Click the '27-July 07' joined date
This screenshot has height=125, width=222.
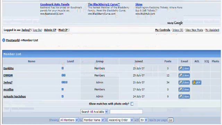click(x=139, y=90)
